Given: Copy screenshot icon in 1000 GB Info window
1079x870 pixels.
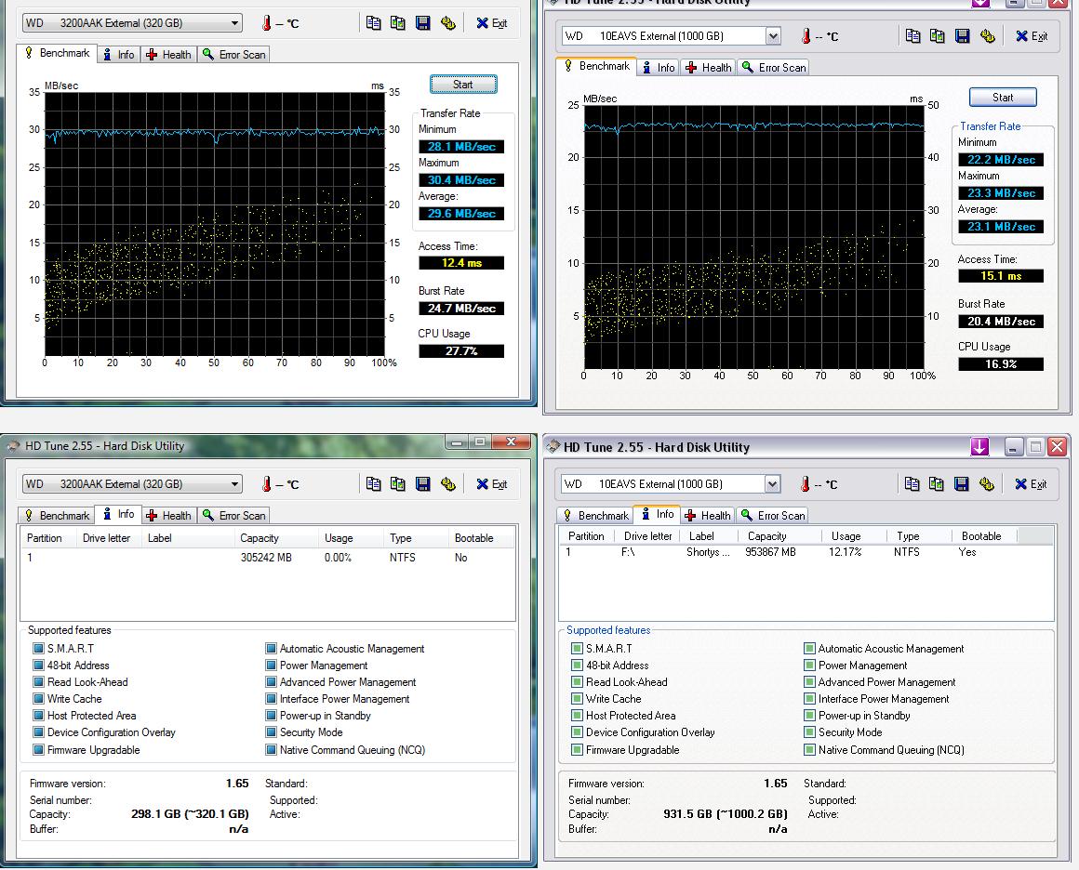Looking at the screenshot, I should [936, 484].
